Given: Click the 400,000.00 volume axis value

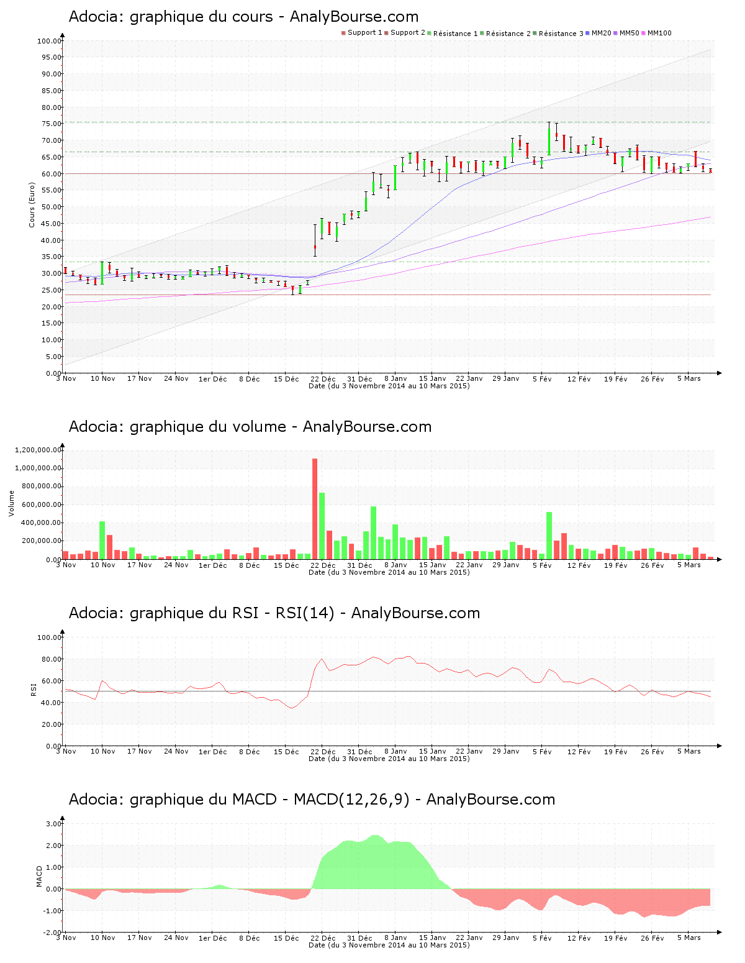Looking at the screenshot, I should click(x=41, y=523).
